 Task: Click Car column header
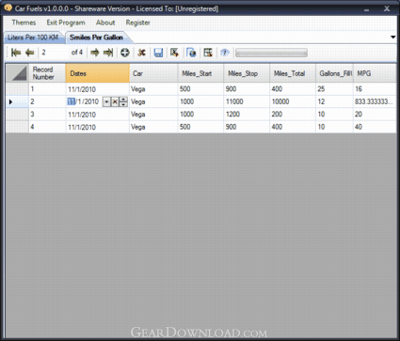(x=153, y=73)
